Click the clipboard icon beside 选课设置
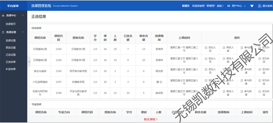 point(3,32)
